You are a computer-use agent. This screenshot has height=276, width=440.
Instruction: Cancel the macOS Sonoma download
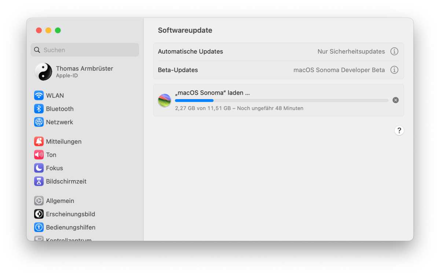pyautogui.click(x=396, y=100)
